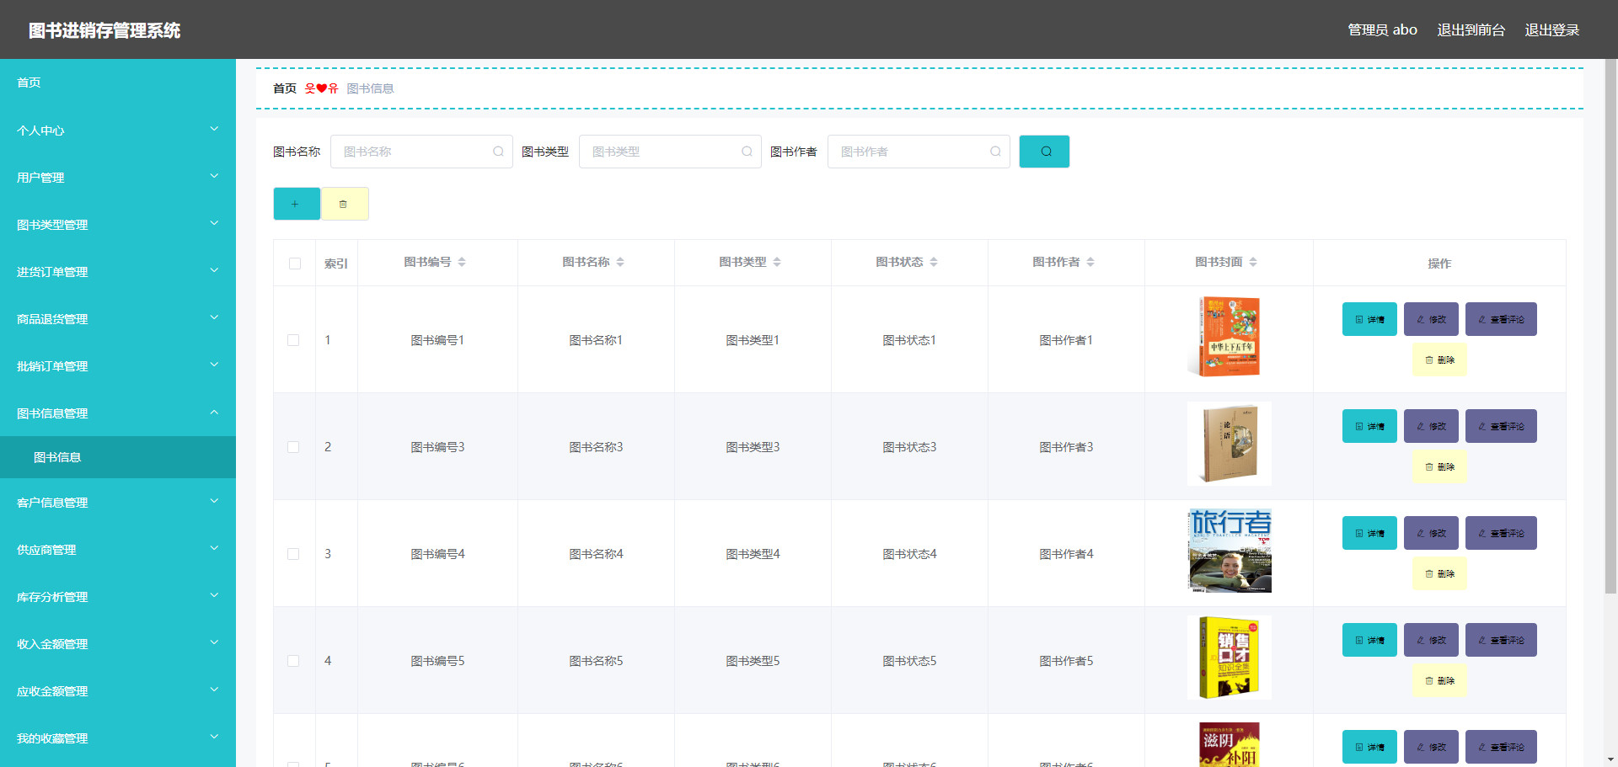Open 我的收藏管理 in the sidebar

point(118,738)
